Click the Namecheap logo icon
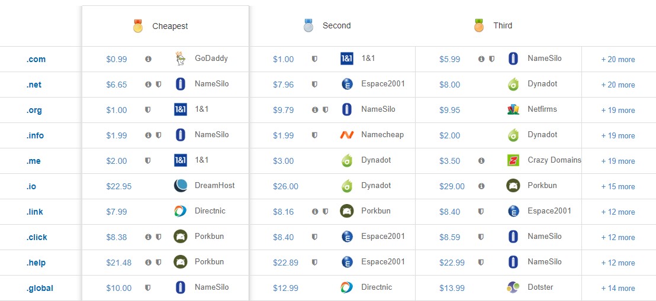Screen dimensions: 656x301 347,135
